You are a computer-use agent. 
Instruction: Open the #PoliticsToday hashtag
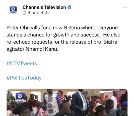24,78
